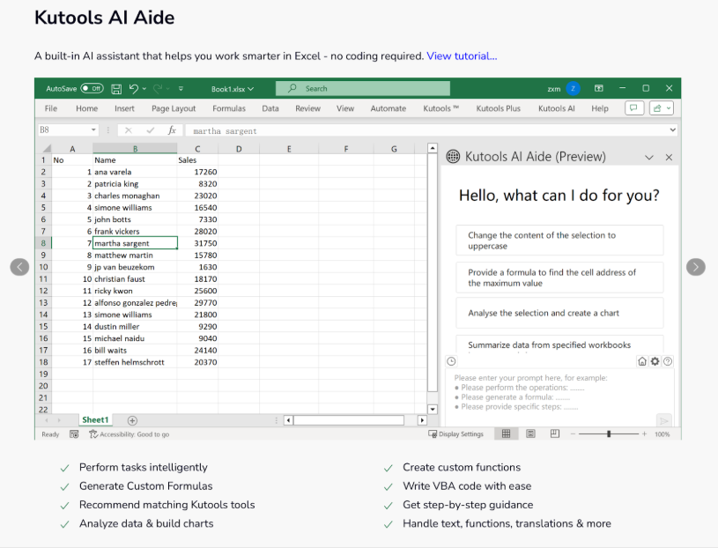Open AI Aide chat history clock icon

tap(451, 360)
